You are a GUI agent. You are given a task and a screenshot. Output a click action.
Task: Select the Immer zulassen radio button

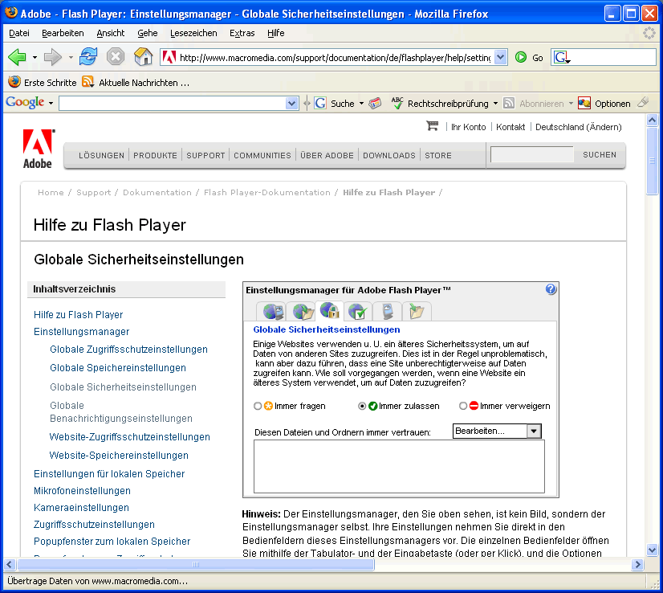(x=362, y=406)
